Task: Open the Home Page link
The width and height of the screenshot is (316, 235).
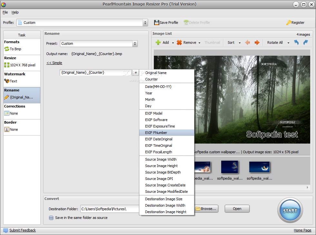Action: coord(302,230)
